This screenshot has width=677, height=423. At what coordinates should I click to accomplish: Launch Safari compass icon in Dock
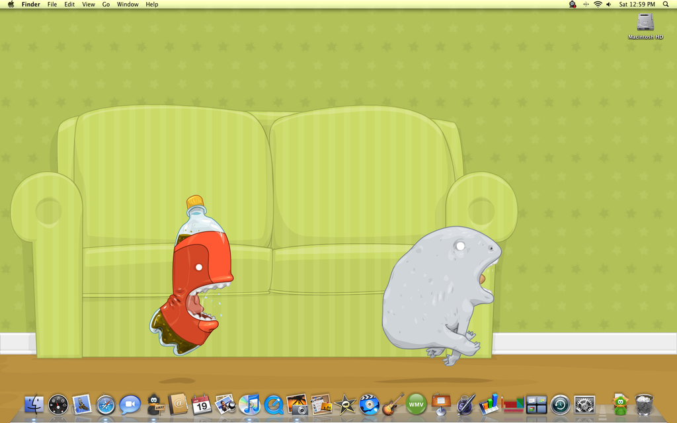coord(106,405)
